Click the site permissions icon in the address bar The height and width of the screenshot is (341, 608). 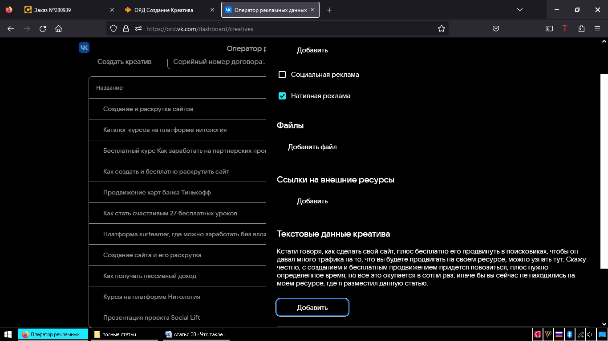tap(138, 29)
